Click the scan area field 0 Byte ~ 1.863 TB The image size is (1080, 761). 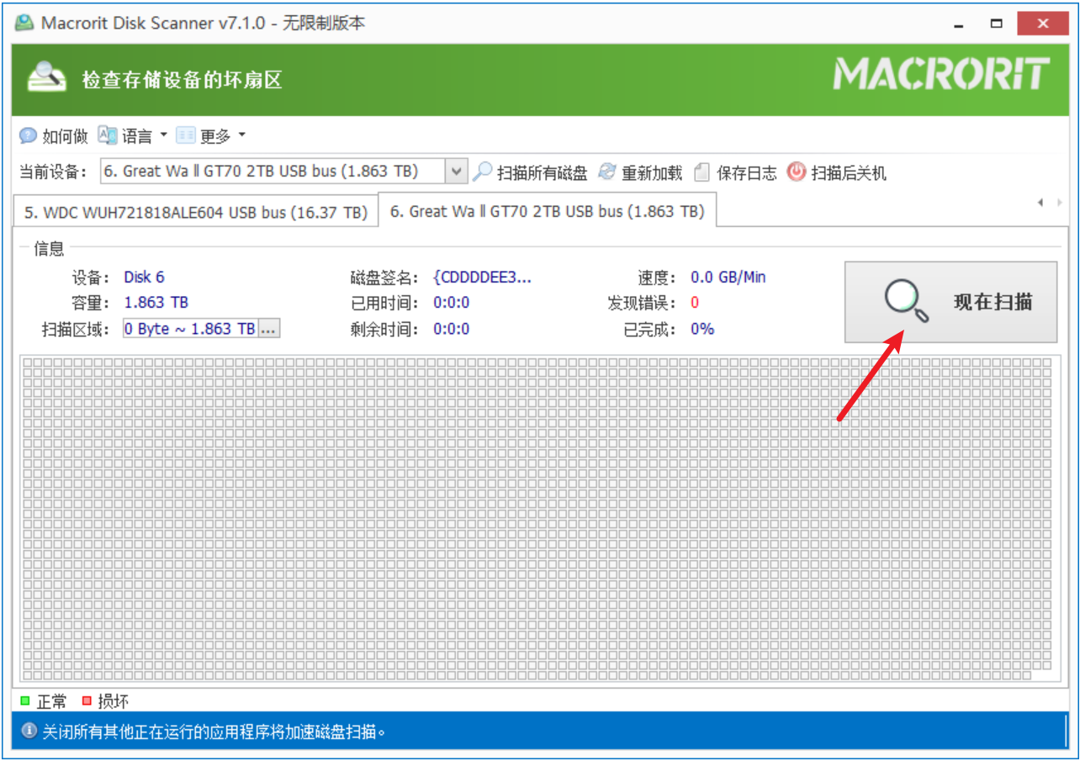tap(190, 329)
